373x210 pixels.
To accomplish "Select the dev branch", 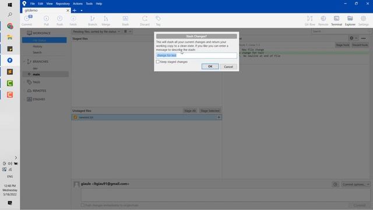I will pyautogui.click(x=35, y=68).
